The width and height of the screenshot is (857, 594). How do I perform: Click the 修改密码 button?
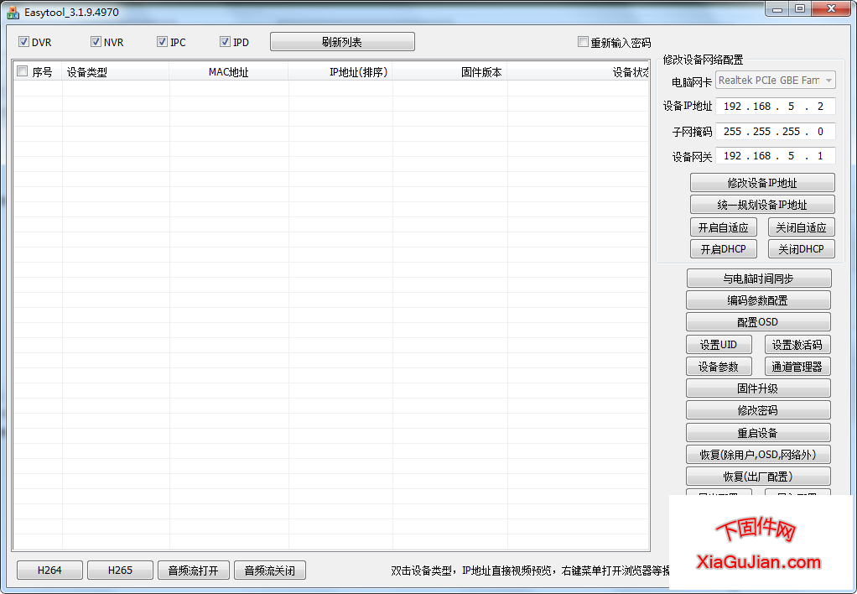click(x=758, y=410)
